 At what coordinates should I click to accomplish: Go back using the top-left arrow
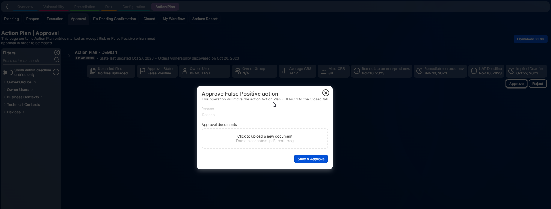tap(7, 7)
